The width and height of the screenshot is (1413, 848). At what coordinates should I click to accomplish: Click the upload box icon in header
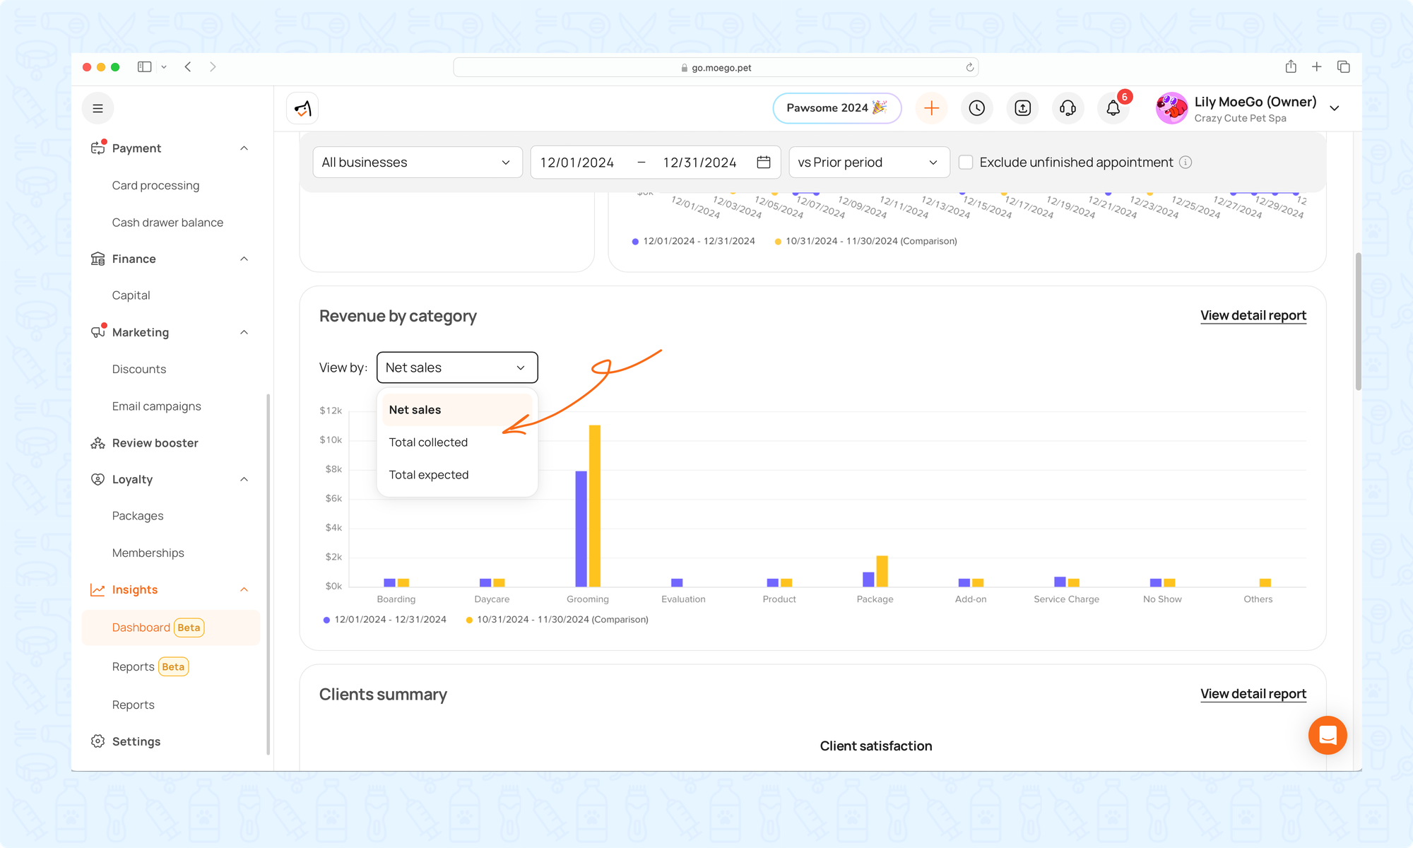tap(1022, 108)
